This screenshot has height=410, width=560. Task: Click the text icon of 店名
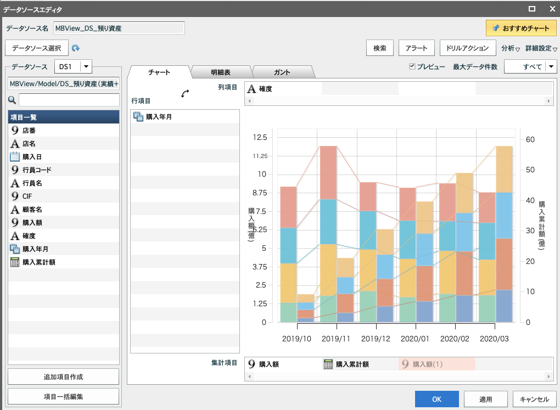[15, 144]
